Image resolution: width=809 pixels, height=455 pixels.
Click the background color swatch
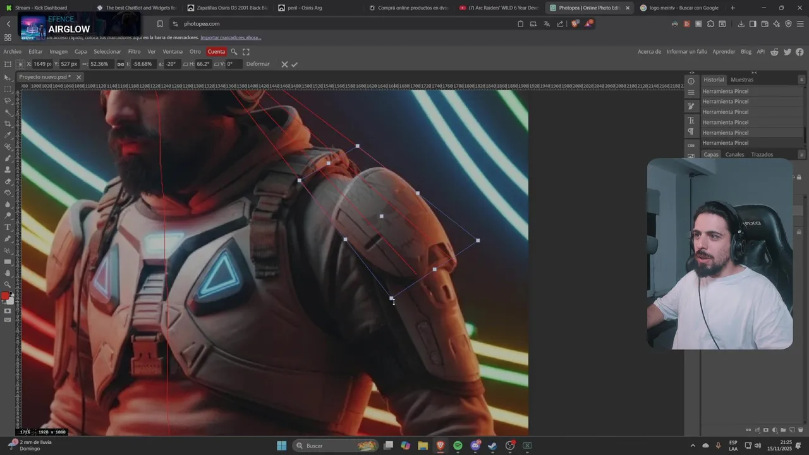[x=10, y=301]
